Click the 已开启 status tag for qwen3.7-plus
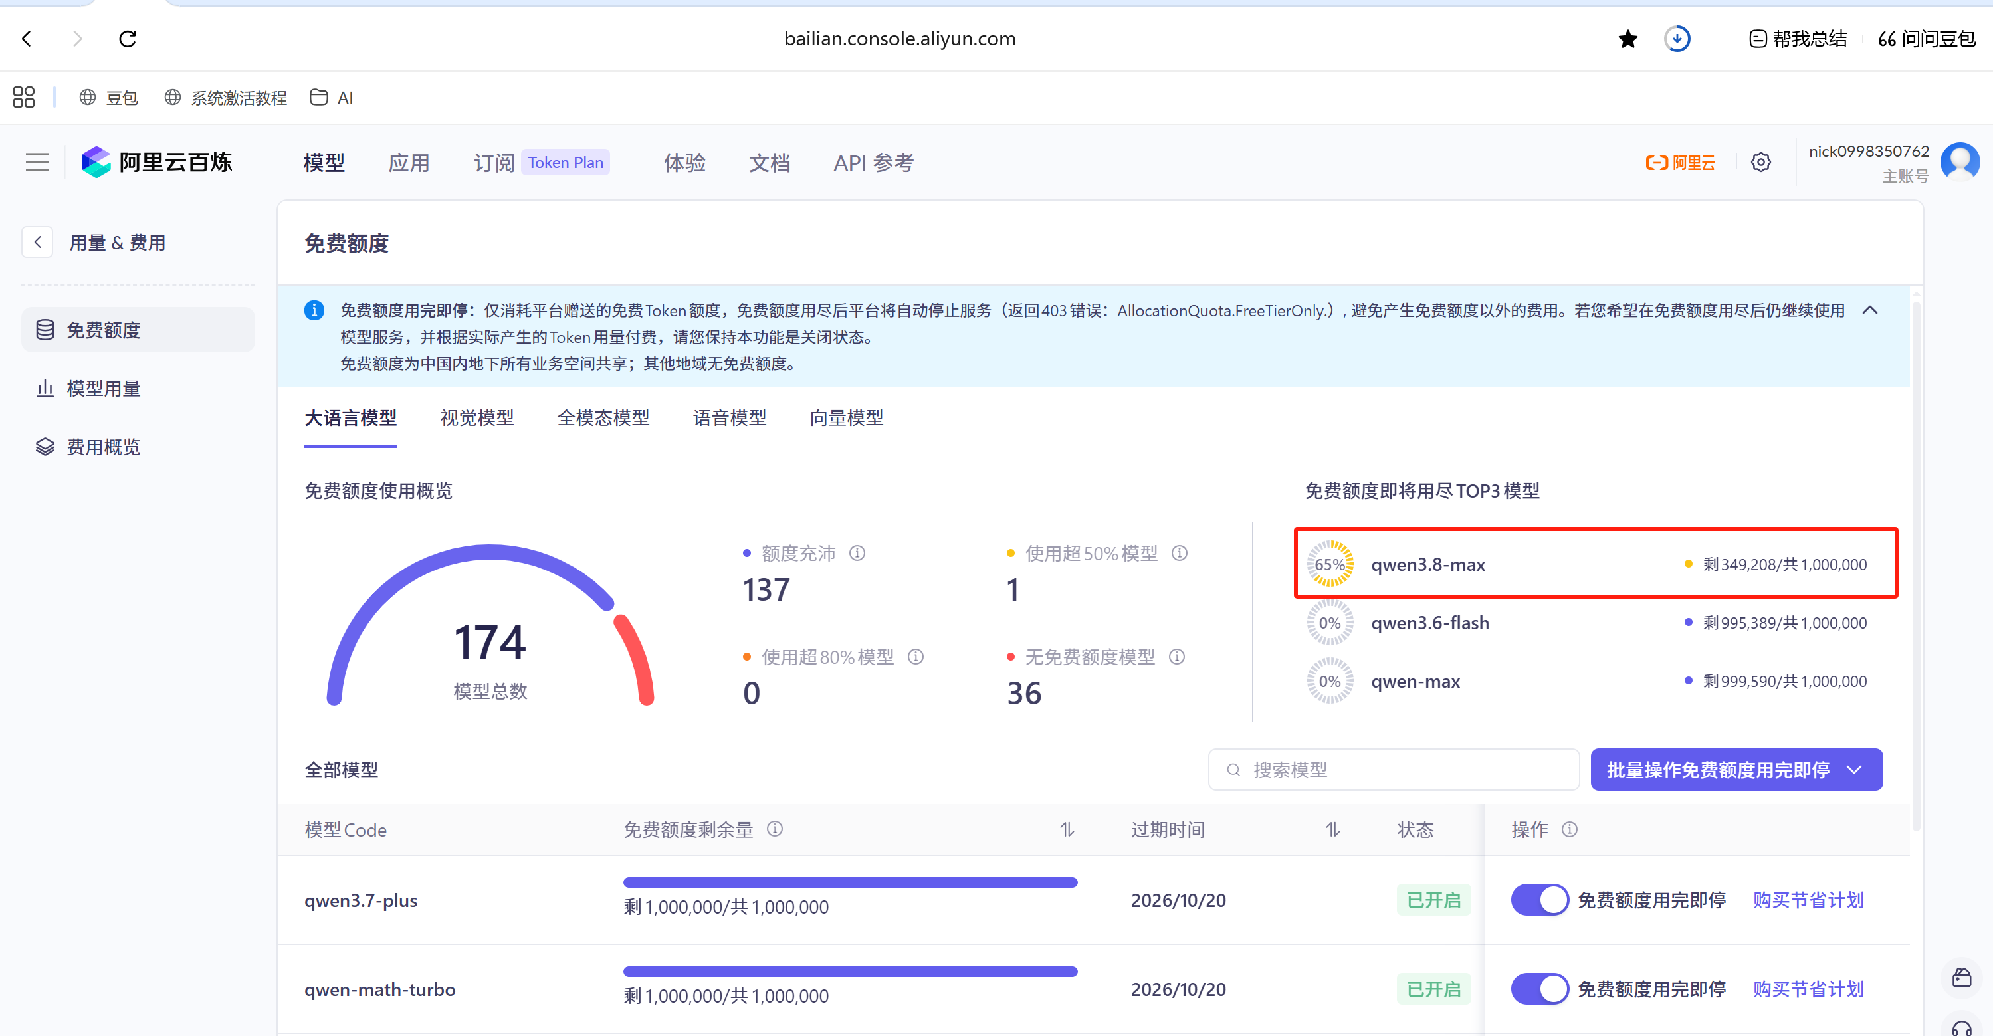The image size is (1993, 1036). click(x=1433, y=900)
